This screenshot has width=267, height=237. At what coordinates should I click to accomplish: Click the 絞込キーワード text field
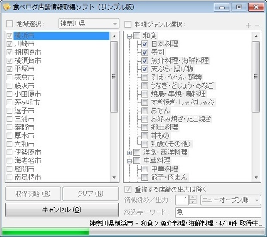tap(218, 212)
